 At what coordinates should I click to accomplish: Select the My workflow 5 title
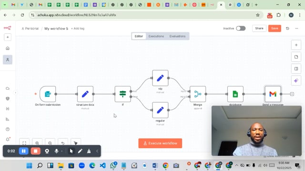[x=56, y=28]
